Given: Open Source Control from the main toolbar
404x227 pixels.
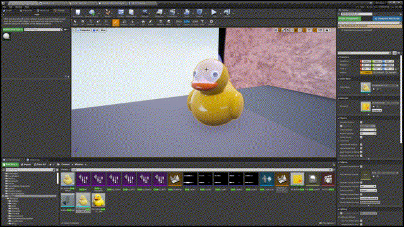Looking at the screenshot, I should coord(92,13).
